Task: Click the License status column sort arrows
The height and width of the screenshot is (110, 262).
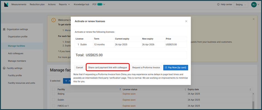Action: (185, 89)
